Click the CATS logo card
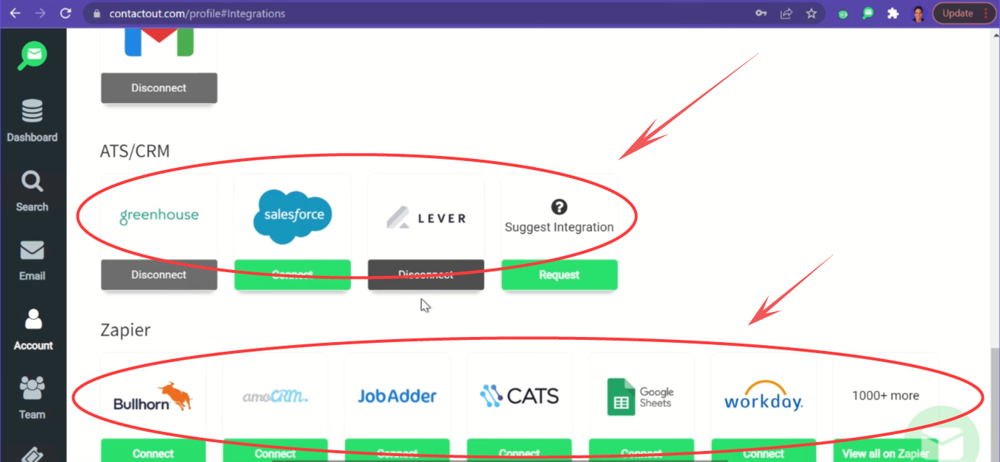The width and height of the screenshot is (1000, 462). pos(519,396)
